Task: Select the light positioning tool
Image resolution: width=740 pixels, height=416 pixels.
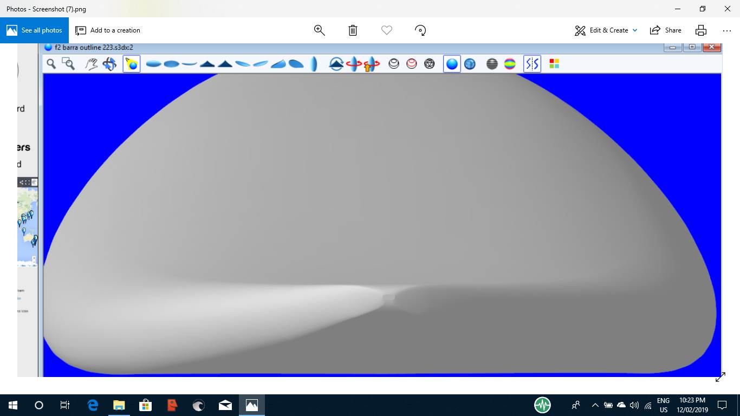Action: click(131, 63)
